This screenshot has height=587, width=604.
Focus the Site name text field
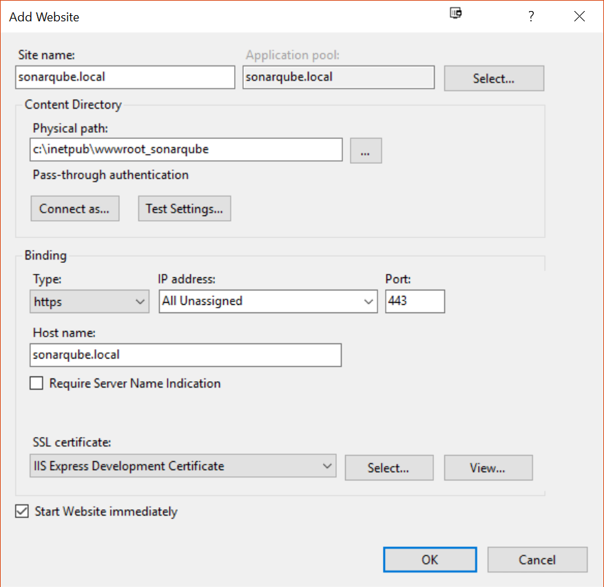(x=125, y=77)
